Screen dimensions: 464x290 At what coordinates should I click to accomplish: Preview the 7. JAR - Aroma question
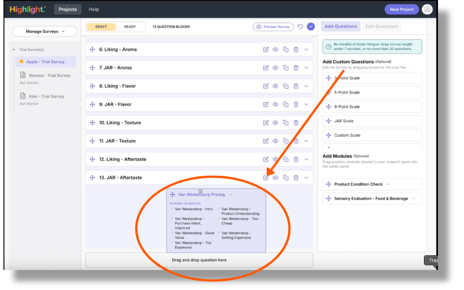click(x=275, y=68)
